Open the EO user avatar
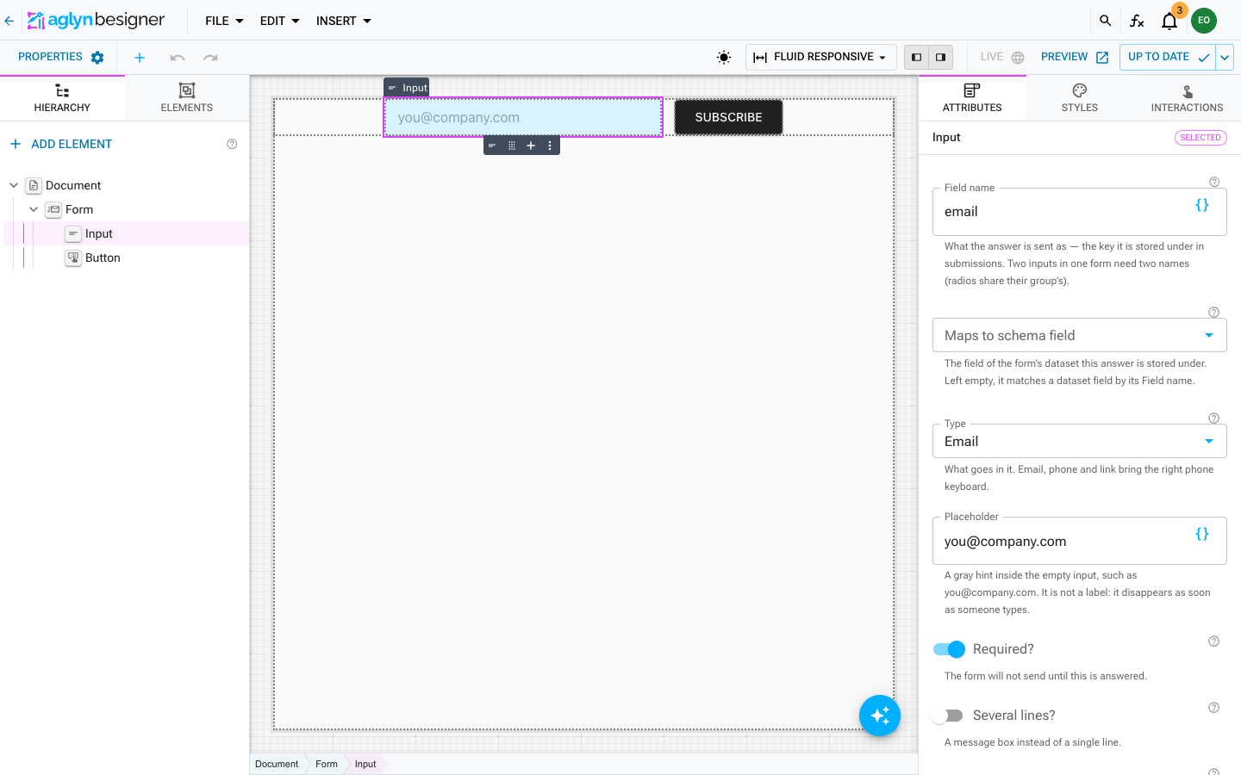The height and width of the screenshot is (775, 1241). coord(1204,21)
